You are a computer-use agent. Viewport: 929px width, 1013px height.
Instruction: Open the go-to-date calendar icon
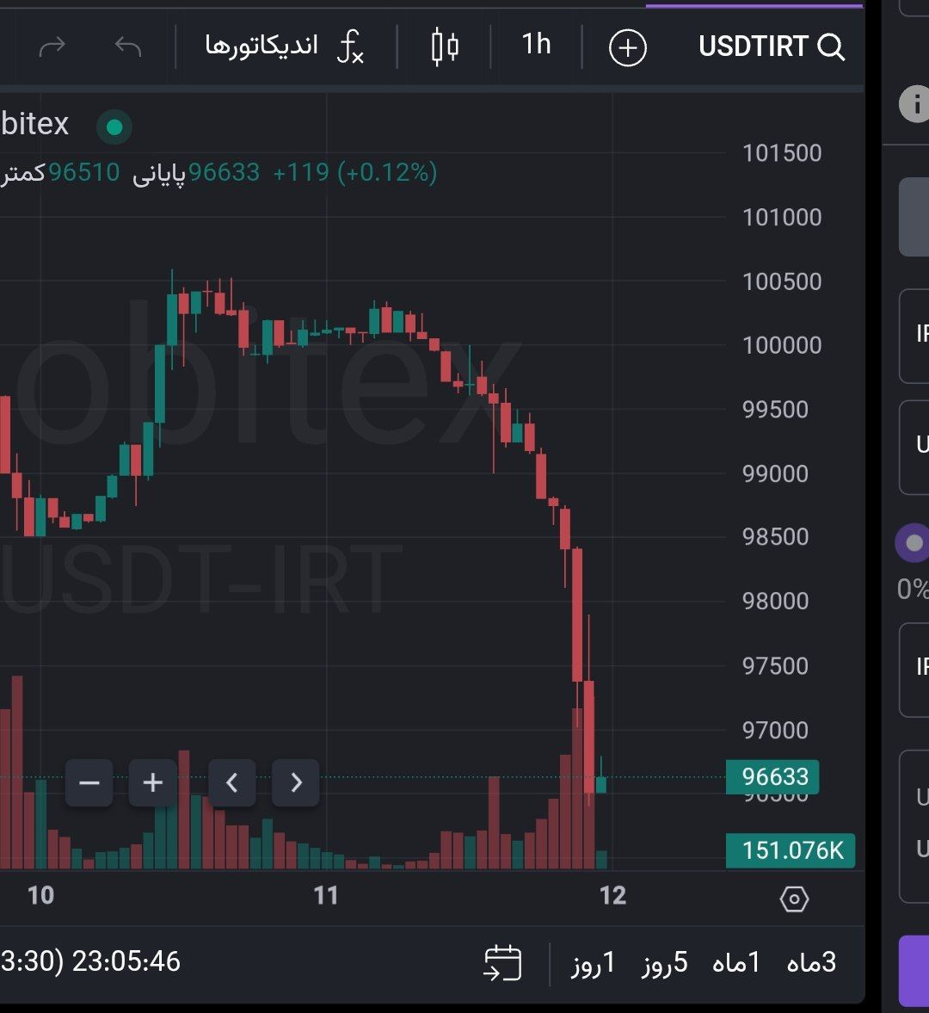coord(502,962)
